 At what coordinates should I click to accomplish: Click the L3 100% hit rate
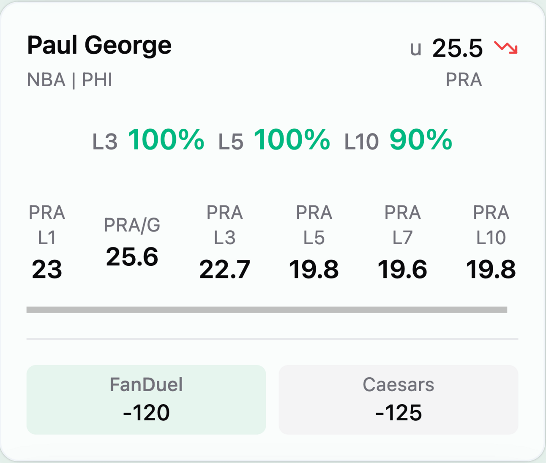click(x=148, y=140)
